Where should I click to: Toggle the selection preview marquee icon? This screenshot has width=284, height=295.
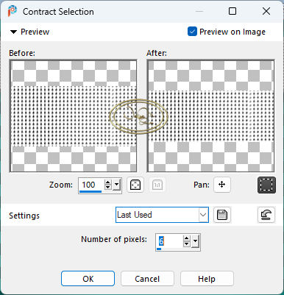[x=266, y=185]
